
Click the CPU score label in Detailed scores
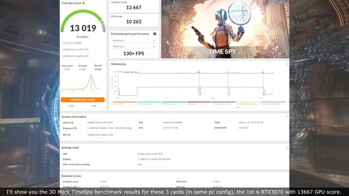point(181,182)
